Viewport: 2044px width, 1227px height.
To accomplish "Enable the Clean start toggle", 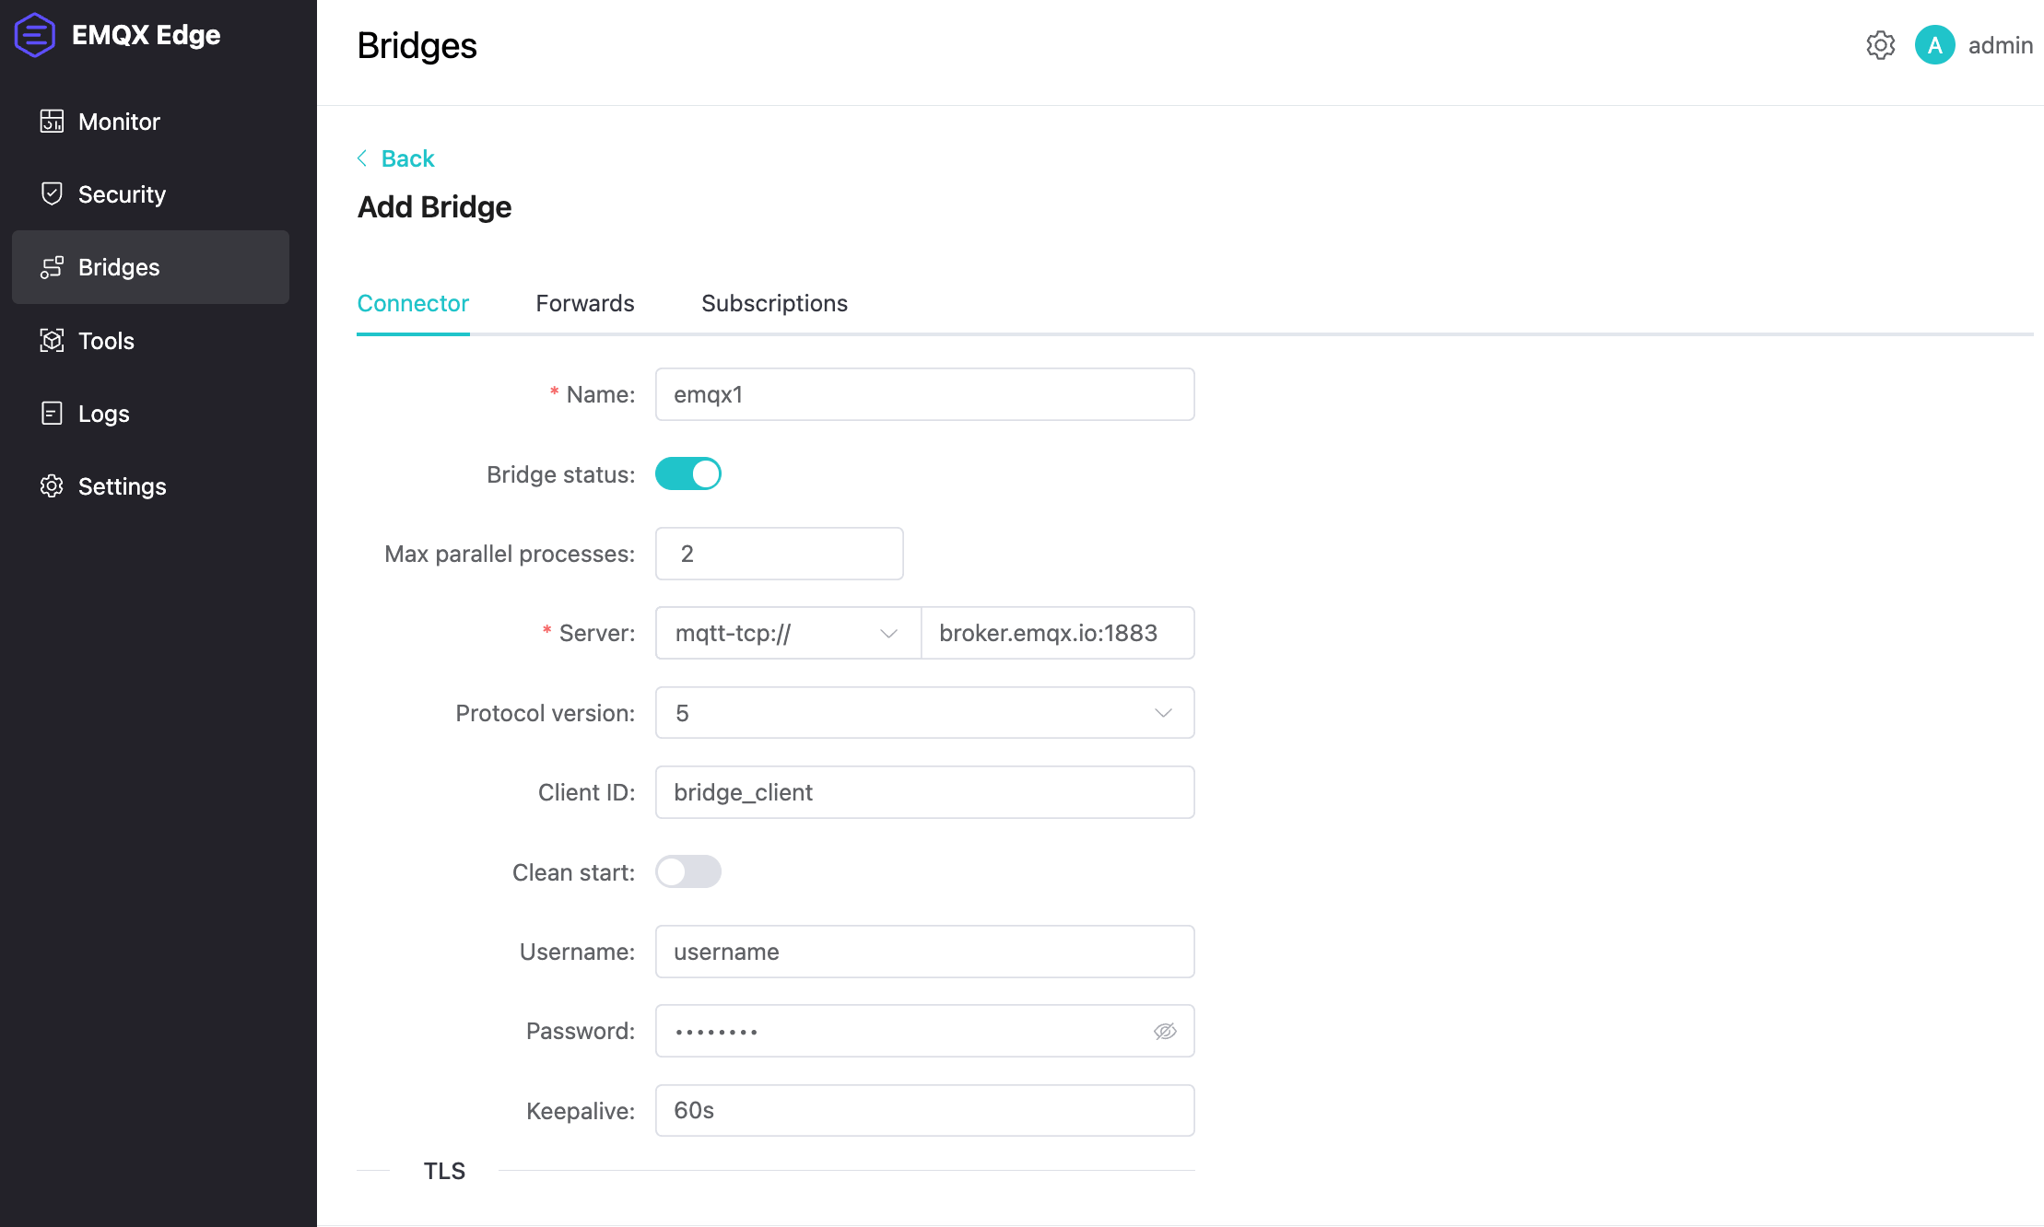I will (x=687, y=872).
